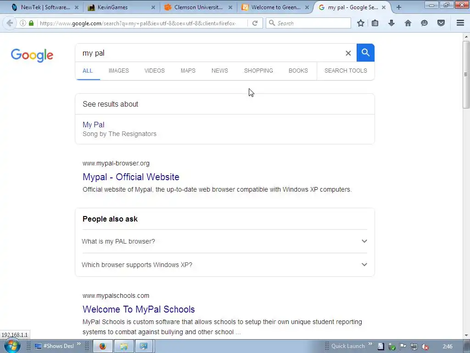Open the file explorer taskbar icon

point(123,347)
